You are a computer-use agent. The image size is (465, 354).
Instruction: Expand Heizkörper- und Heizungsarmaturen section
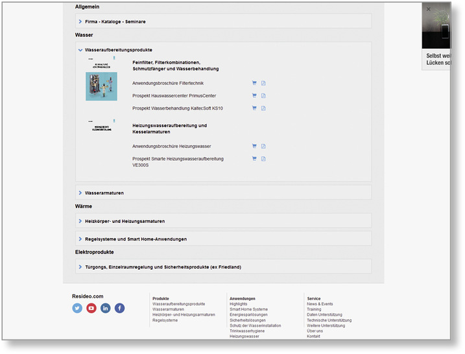point(125,221)
